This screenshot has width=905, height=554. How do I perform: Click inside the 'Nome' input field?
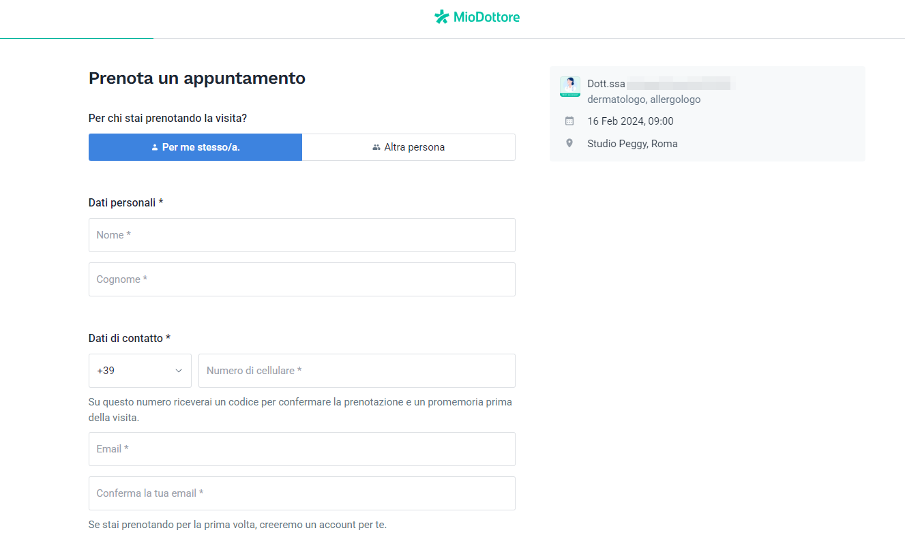point(301,234)
